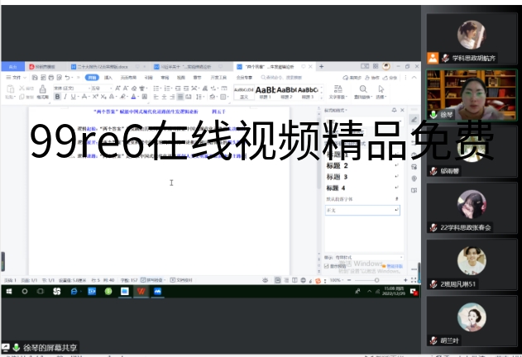This screenshot has height=357, width=522.
Task: Switch to web layout view icon
Action: 304,280
